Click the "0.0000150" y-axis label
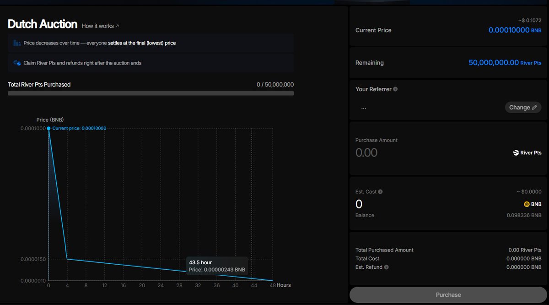This screenshot has width=549, height=305. (33, 259)
